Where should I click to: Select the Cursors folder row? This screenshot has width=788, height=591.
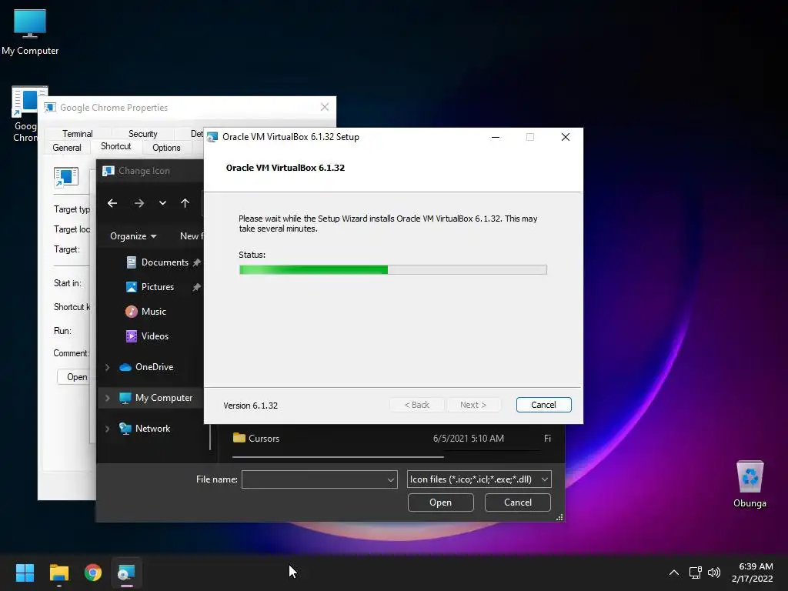pyautogui.click(x=392, y=438)
